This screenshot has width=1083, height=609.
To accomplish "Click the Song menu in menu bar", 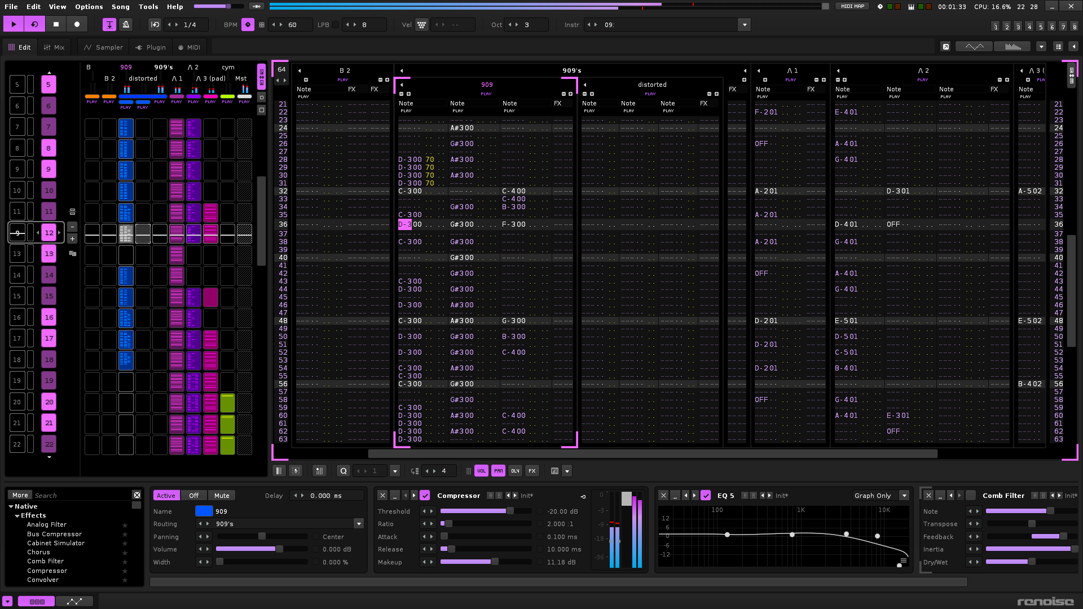I will point(121,7).
